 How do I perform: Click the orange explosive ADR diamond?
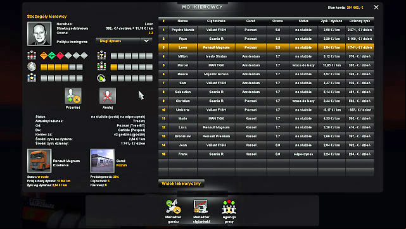coord(44,55)
